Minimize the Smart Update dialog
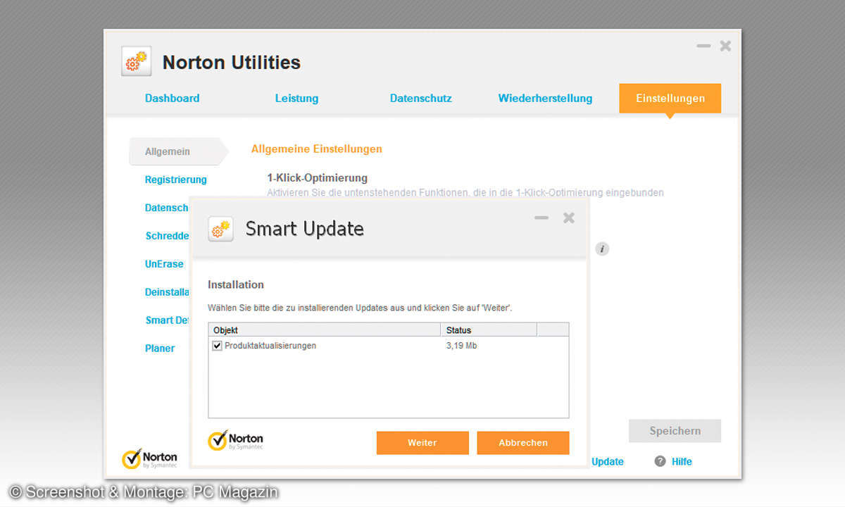Image resolution: width=845 pixels, height=507 pixels. click(x=541, y=218)
